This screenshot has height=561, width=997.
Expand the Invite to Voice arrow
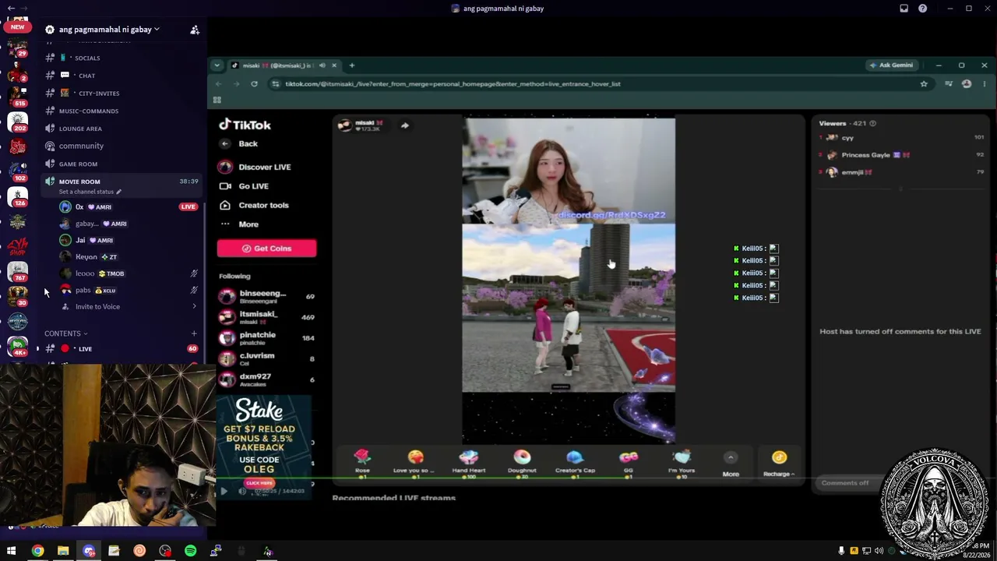pos(194,306)
